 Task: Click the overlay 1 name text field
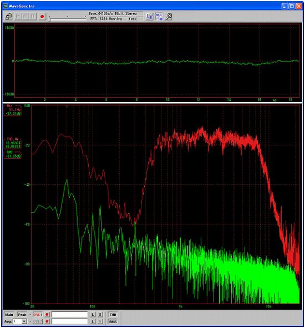pos(70,315)
